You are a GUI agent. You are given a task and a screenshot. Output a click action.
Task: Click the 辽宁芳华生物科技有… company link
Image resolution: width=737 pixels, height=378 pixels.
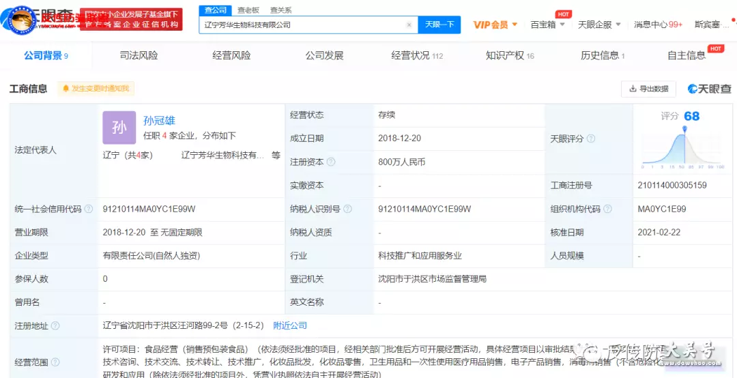coord(222,156)
